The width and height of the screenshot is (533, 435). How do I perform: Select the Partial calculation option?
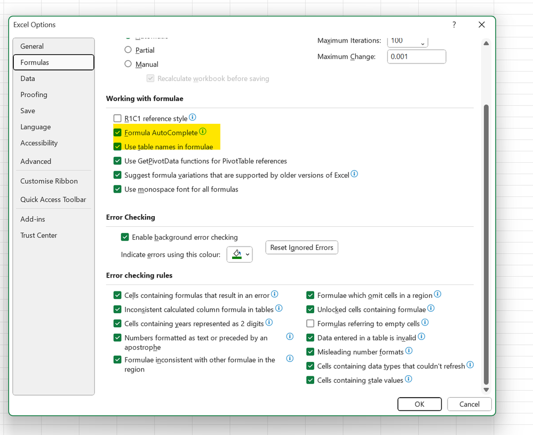point(128,50)
